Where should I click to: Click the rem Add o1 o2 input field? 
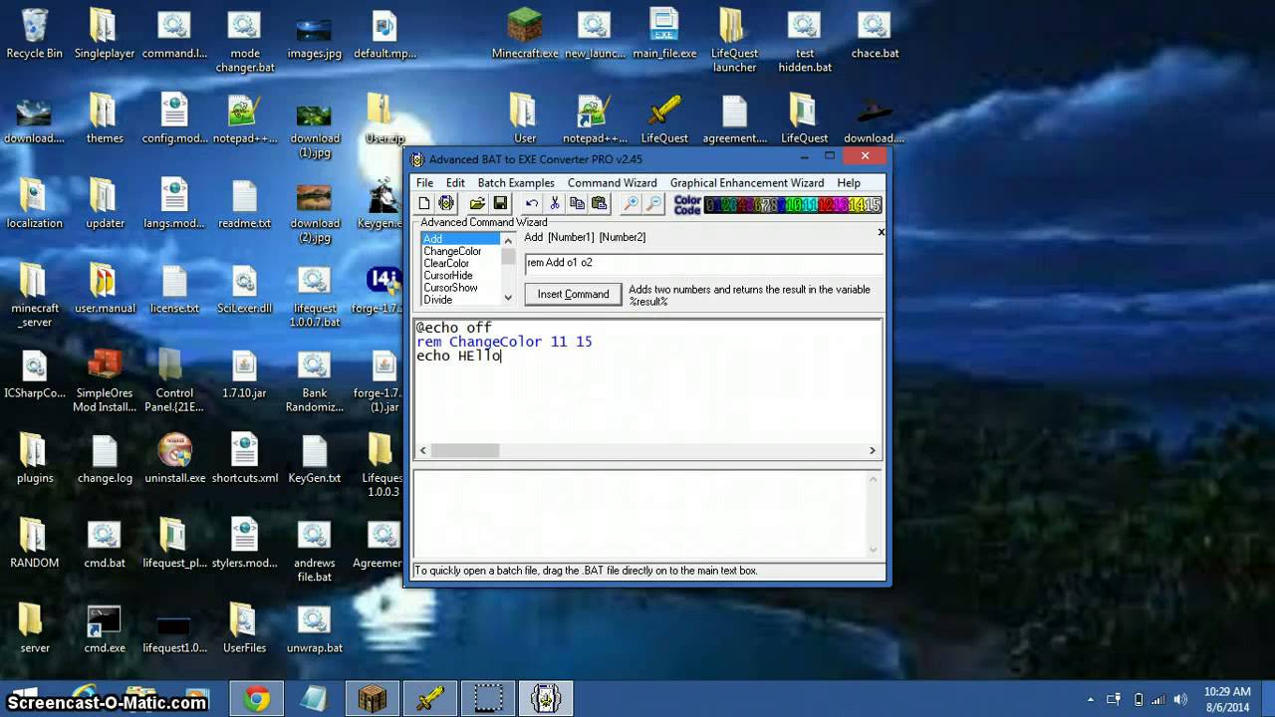703,263
